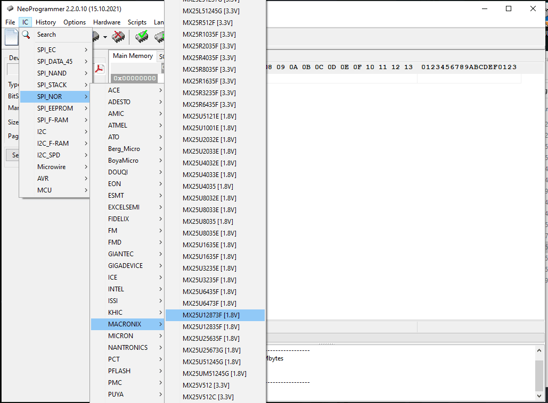Screen dimensions: 548x403
Task: Select chip MX25U4035 [1.8V]
Action: (x=215, y=186)
